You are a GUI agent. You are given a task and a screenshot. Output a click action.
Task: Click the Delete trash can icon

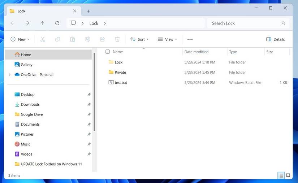point(117,39)
